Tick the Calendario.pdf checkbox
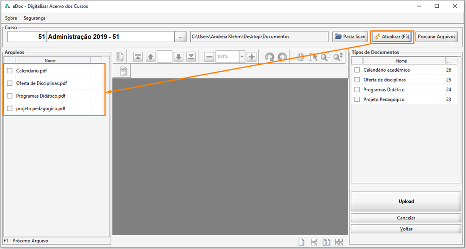466x249 pixels. (x=10, y=71)
